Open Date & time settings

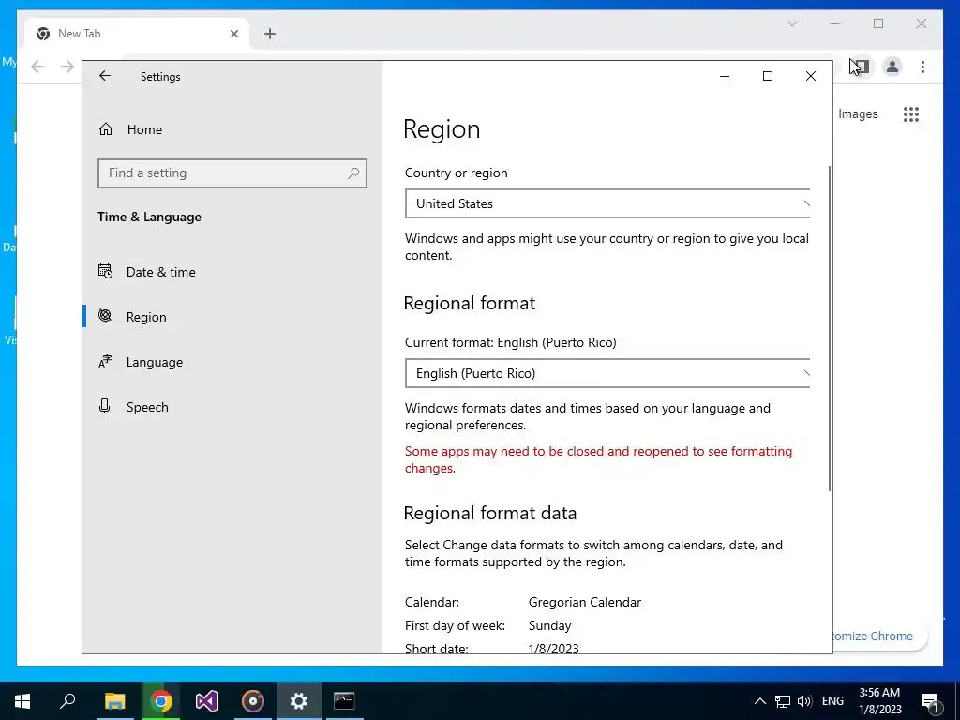(232, 272)
